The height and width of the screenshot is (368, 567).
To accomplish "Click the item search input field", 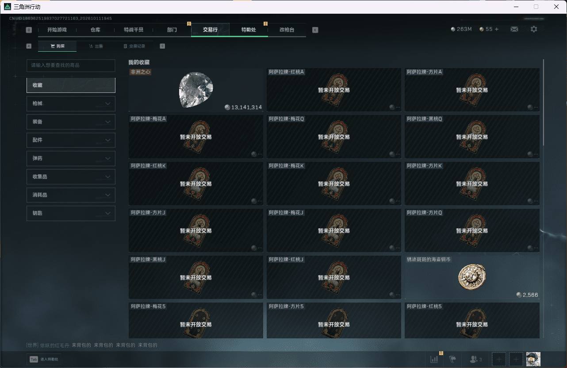I will (x=71, y=65).
